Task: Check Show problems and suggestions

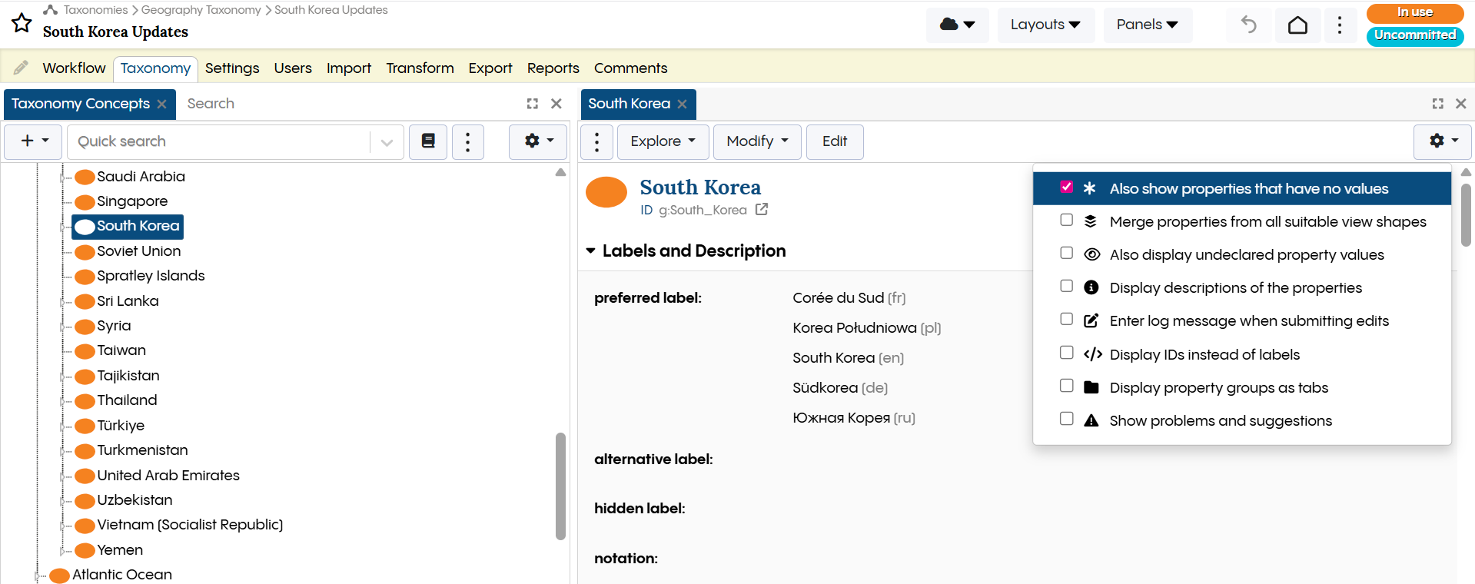Action: click(1066, 420)
